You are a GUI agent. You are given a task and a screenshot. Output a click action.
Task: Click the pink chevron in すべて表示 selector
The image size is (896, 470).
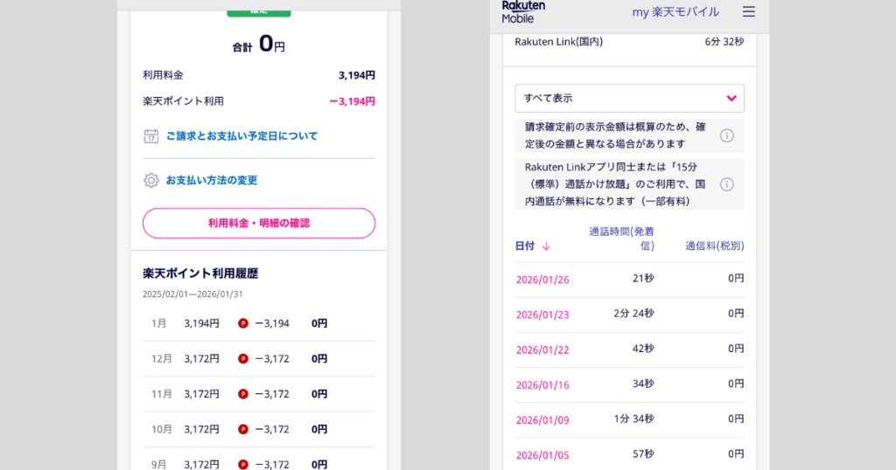pos(731,98)
